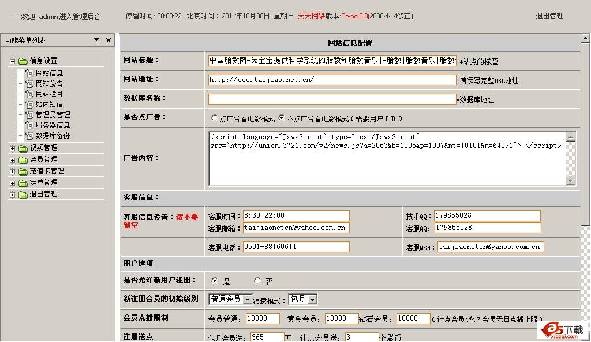Click the 客服电话 input field
591x342 pixels.
coord(296,247)
